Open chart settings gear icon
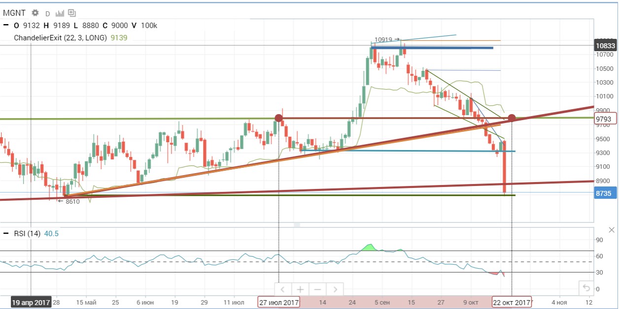 click(35, 13)
